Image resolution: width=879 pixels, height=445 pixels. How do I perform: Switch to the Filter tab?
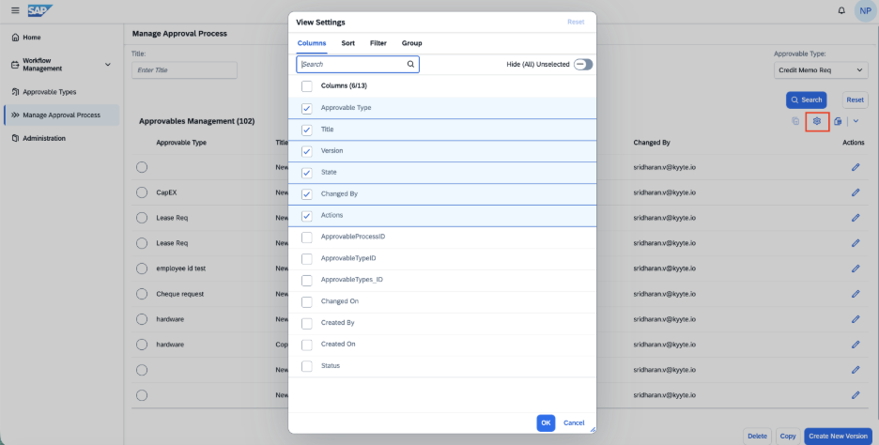pyautogui.click(x=378, y=43)
